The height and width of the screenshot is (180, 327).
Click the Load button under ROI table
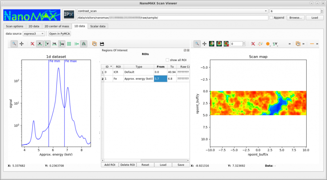[163, 165]
